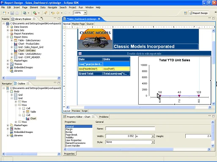Screen dimensions: 217x162
Task: Click the View Report globe icon
Action: pyautogui.click(x=25, y=13)
